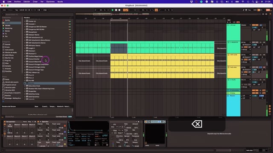Open the Edición menu

point(26,2)
